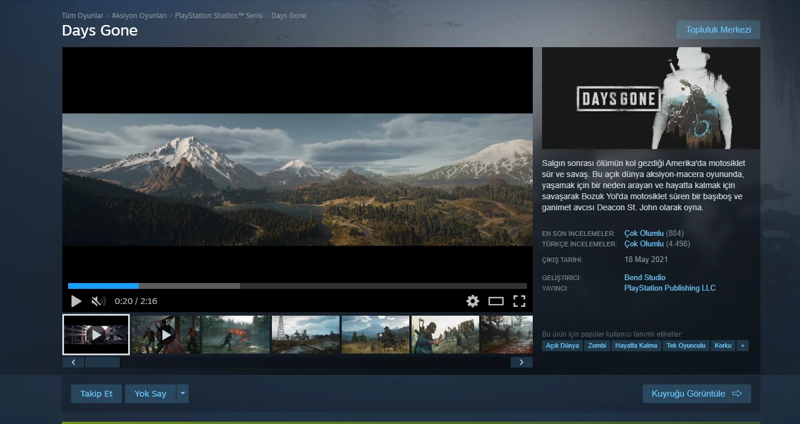Select the second trailer thumbnail
800x424 pixels.
(x=166, y=335)
